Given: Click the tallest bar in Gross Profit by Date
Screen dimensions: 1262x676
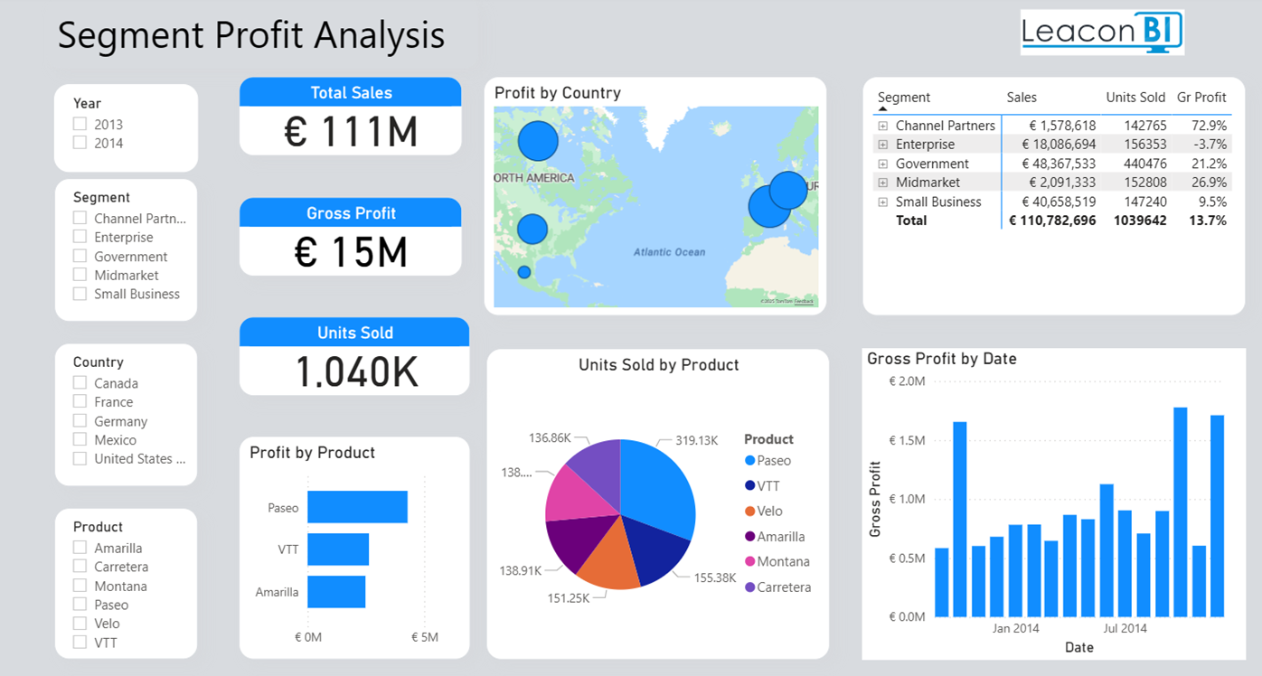Looking at the screenshot, I should click(x=1180, y=512).
